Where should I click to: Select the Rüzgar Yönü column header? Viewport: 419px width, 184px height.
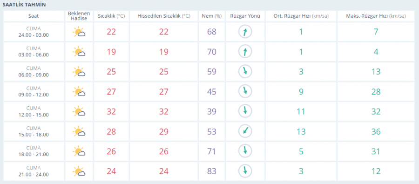pyautogui.click(x=245, y=16)
